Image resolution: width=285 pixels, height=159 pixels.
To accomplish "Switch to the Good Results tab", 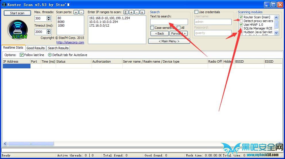I will point(36,48).
